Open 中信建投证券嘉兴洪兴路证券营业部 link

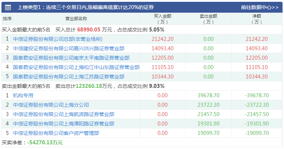pos(69,48)
